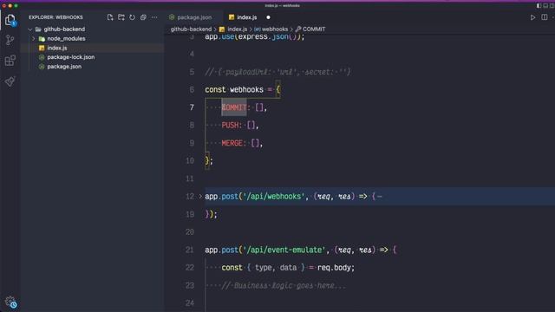This screenshot has width=555, height=312.
Task: Click the '/api/event-emulate' route string
Action: tap(284, 250)
